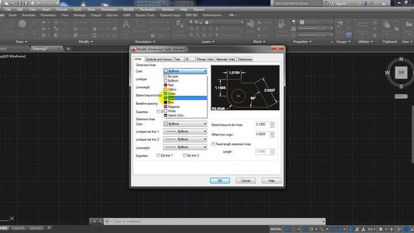This screenshot has width=414, height=233.
Task: Select the Arc tool in Draw panel
Action: [x=35, y=25]
